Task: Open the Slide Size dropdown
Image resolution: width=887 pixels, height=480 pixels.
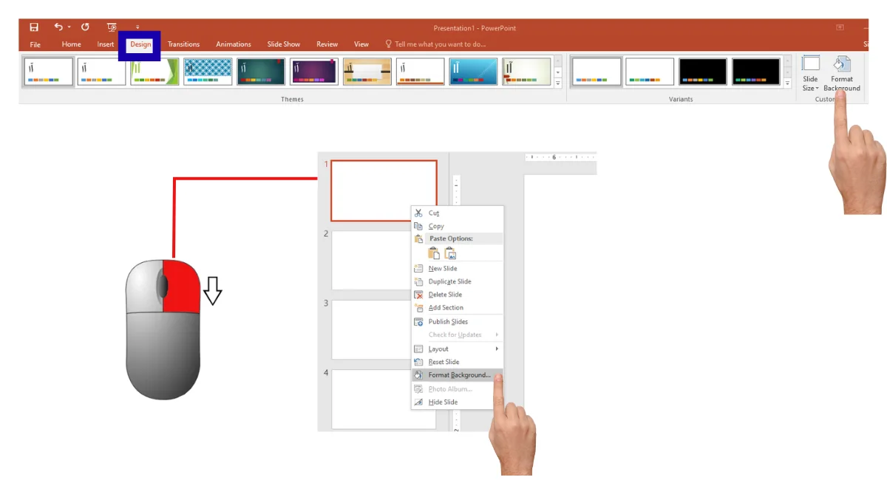Action: (x=811, y=74)
